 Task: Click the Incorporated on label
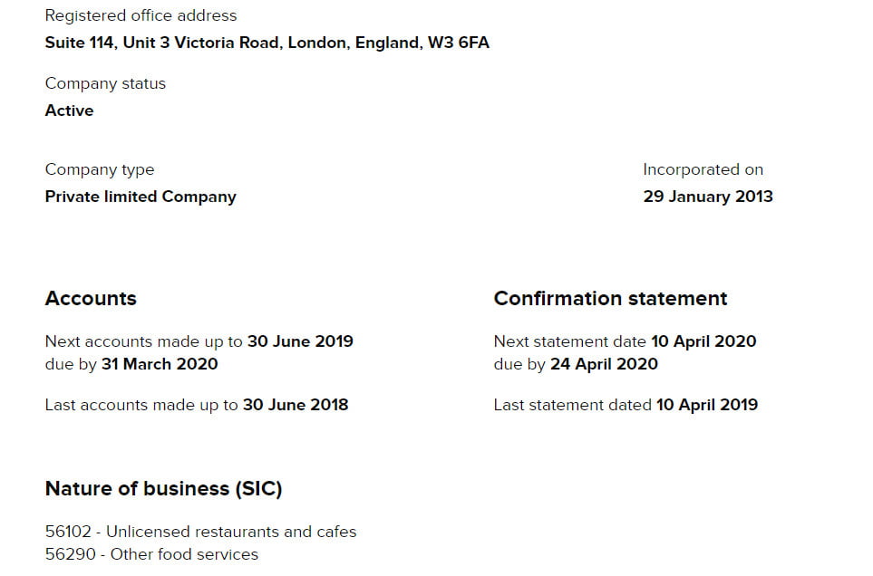[x=703, y=169]
